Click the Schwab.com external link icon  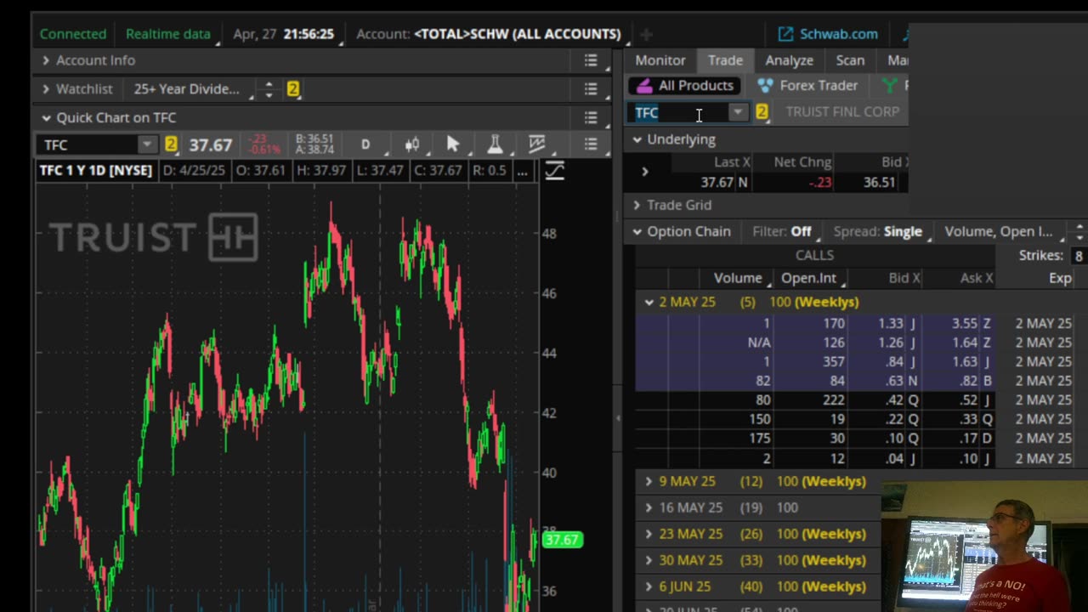point(785,34)
